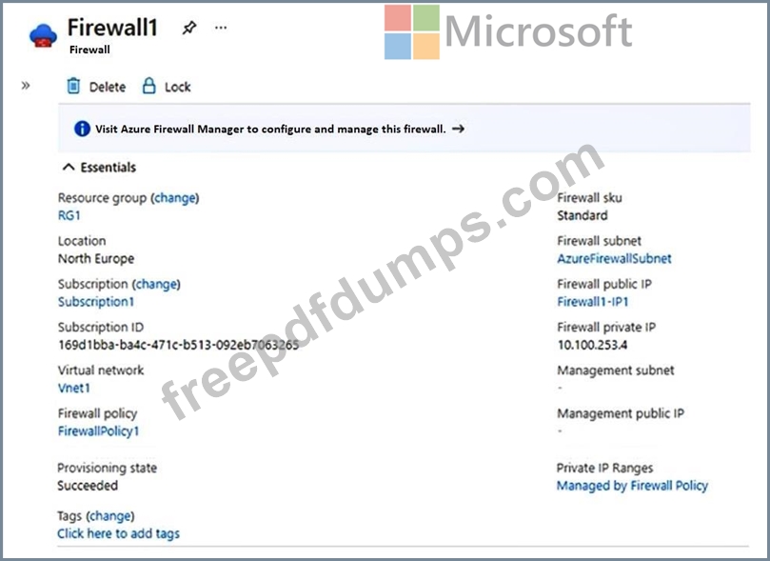Viewport: 770px width, 561px height.
Task: Open the Subscription1 link
Action: [x=95, y=302]
